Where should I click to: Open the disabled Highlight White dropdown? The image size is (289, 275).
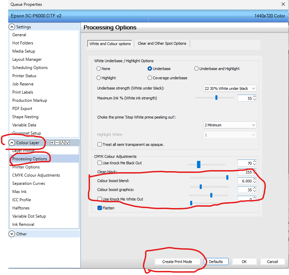pos(230,135)
